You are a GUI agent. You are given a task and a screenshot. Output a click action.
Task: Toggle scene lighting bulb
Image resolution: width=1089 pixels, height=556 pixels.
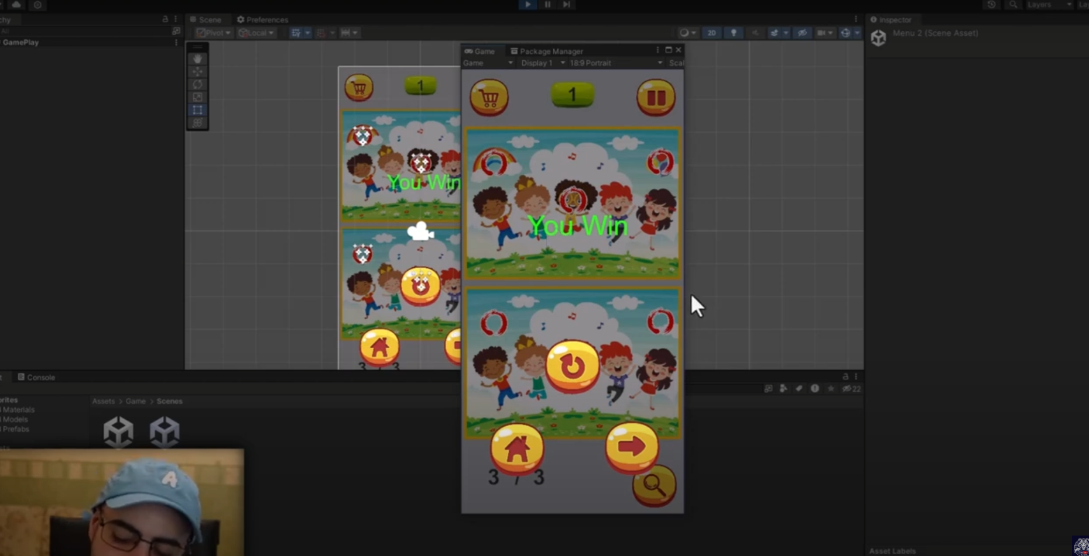733,33
